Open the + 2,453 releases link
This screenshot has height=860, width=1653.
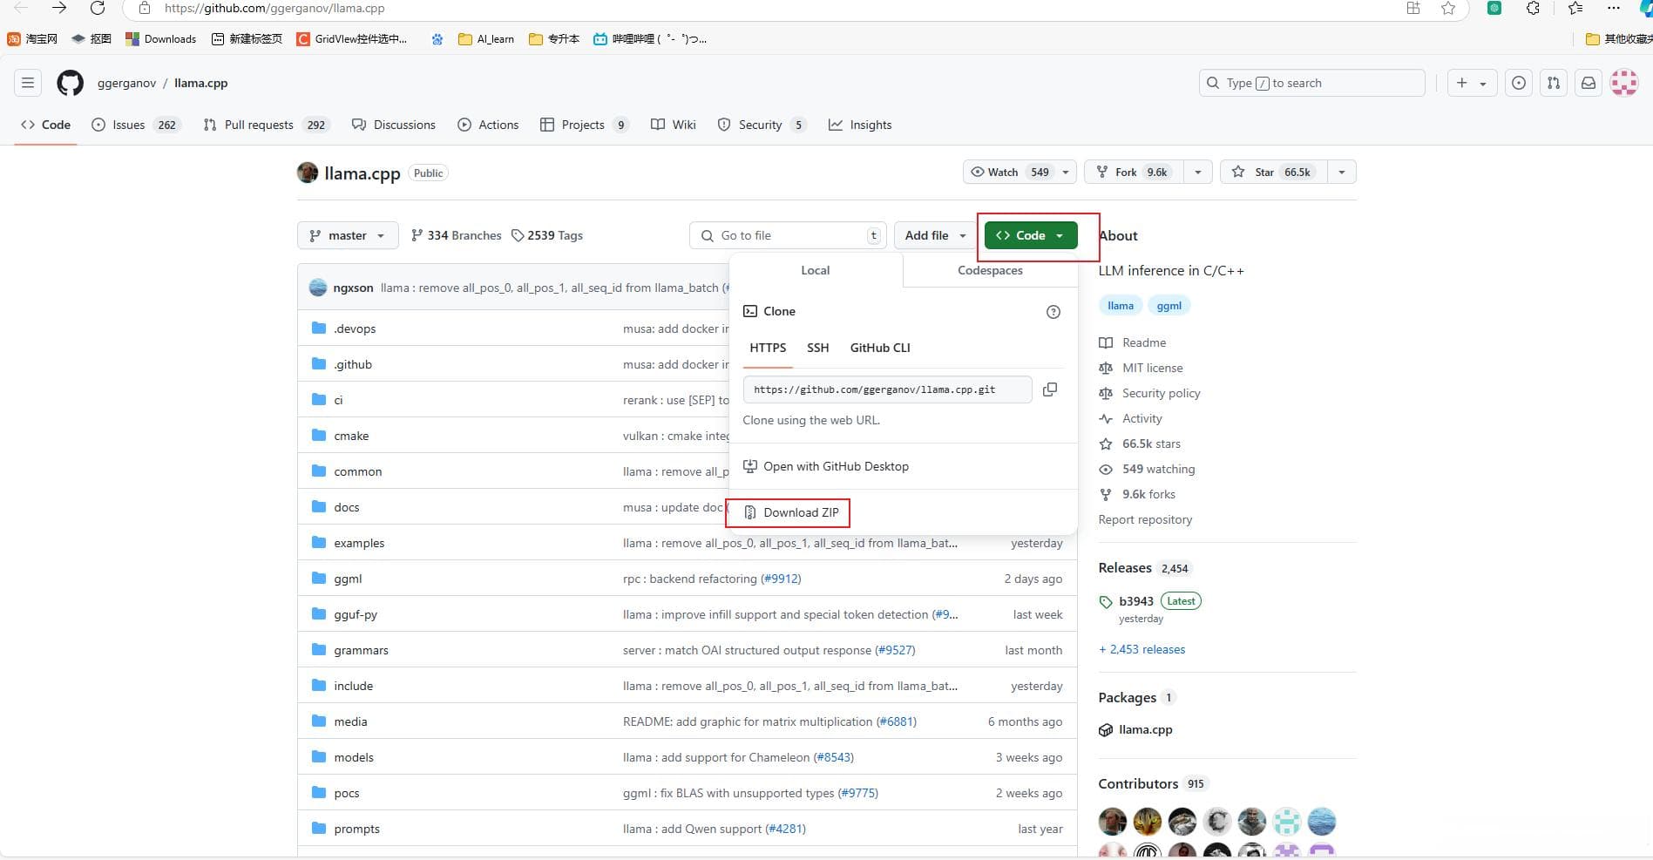pyautogui.click(x=1142, y=649)
